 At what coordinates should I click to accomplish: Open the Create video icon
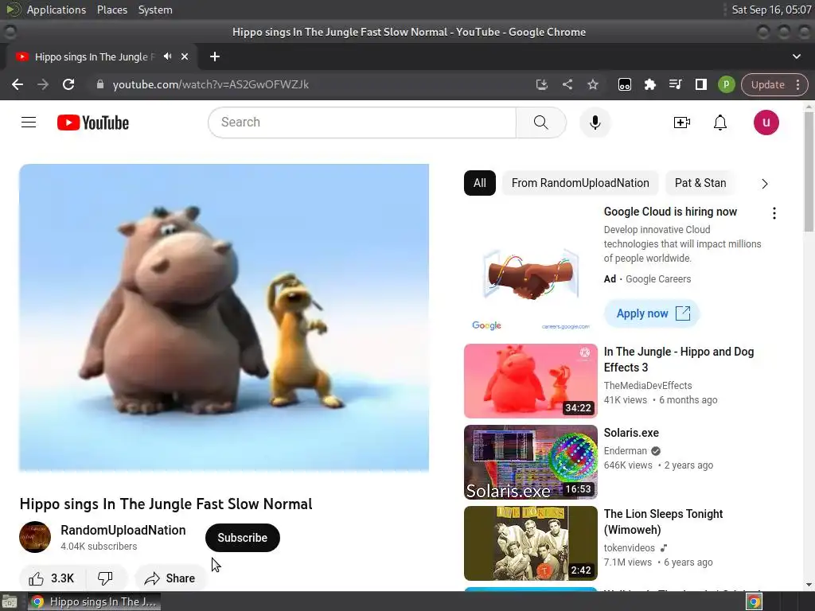click(681, 123)
